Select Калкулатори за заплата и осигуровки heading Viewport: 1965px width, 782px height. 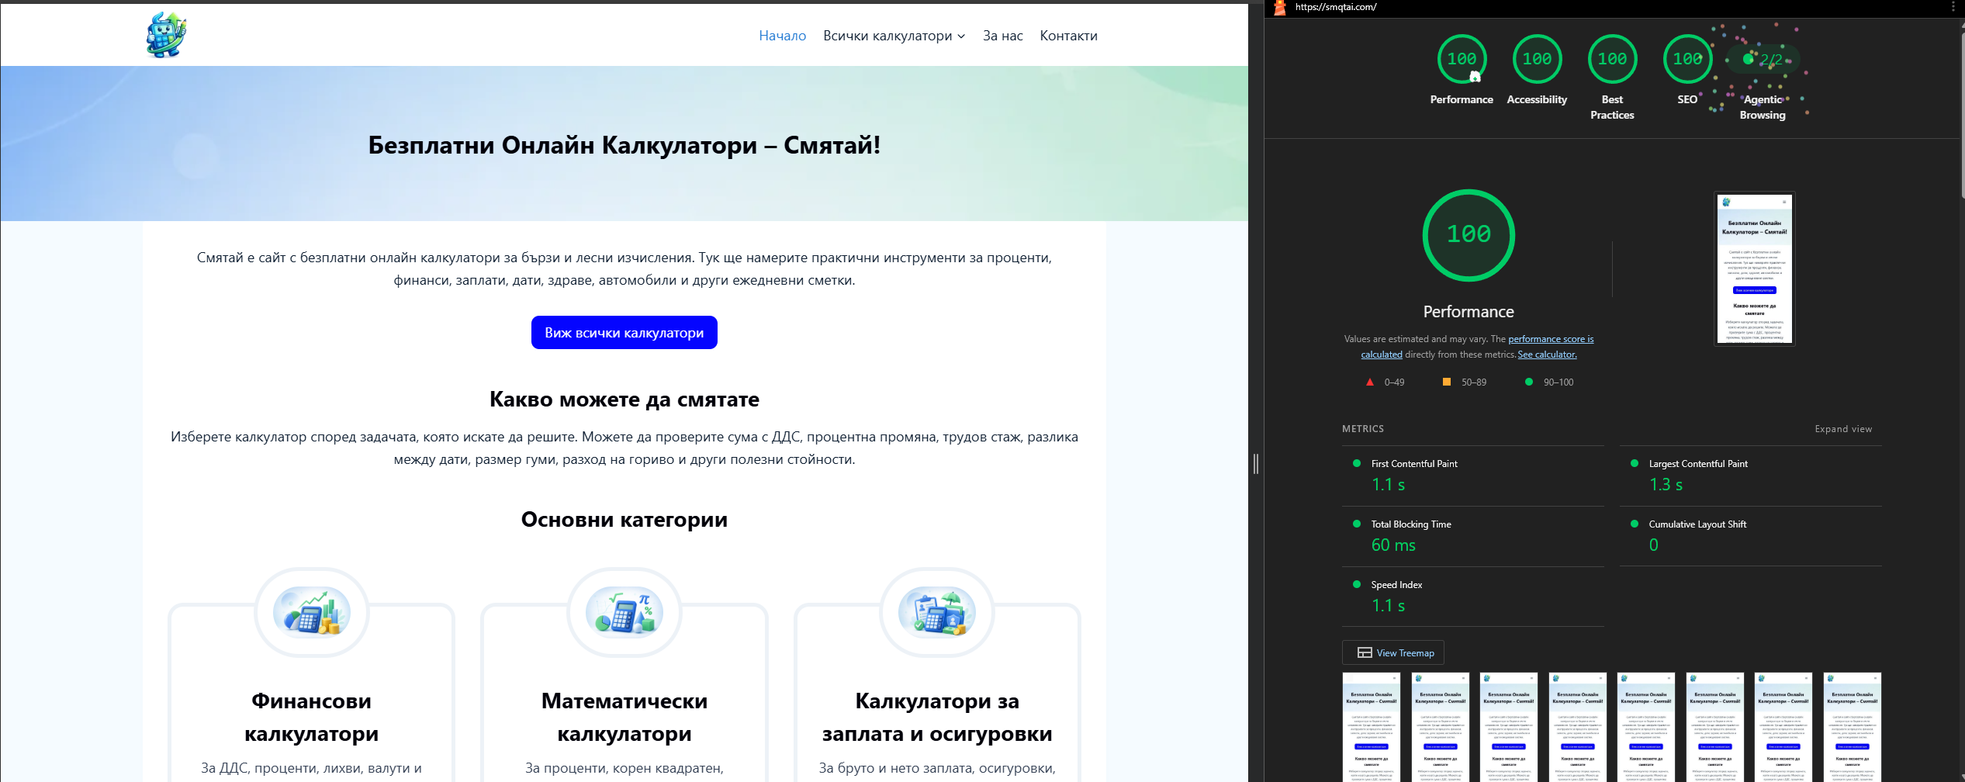pos(936,717)
